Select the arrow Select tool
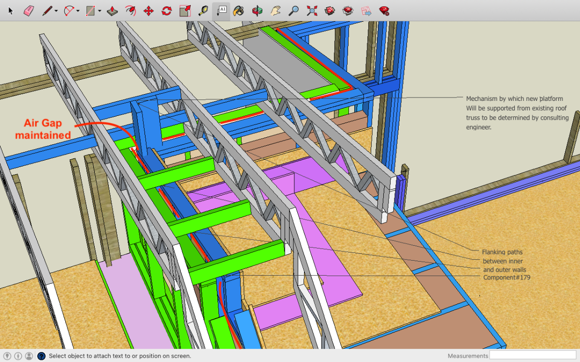This screenshot has width=580, height=362. pyautogui.click(x=11, y=10)
